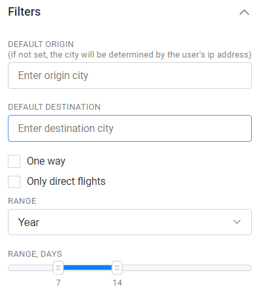This screenshot has width=259, height=294.
Task: Click the Range dropdown arrow icon
Action: tap(237, 222)
